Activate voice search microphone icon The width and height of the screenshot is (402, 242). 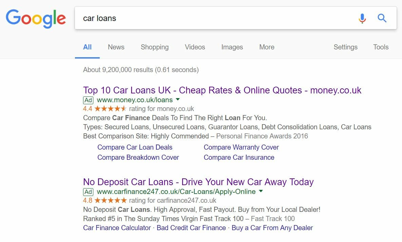point(362,18)
